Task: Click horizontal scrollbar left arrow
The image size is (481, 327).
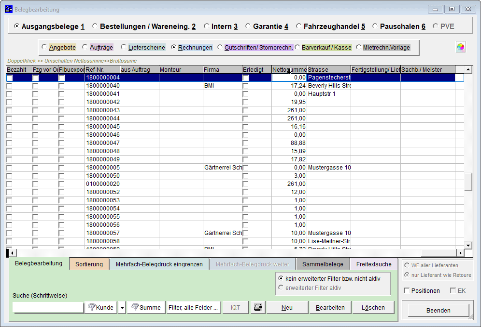Action: (x=12, y=253)
